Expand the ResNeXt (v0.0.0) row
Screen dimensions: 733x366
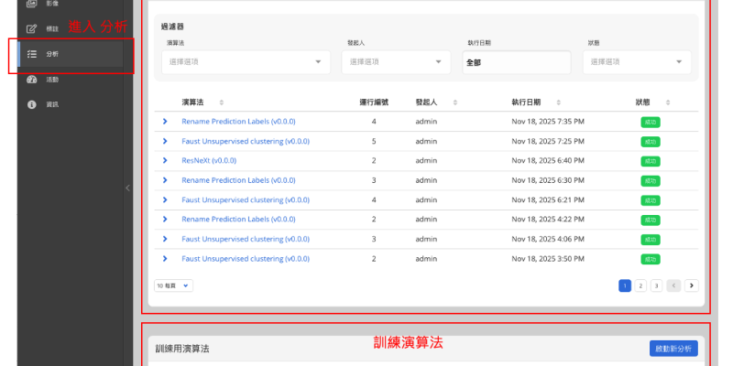click(x=165, y=160)
